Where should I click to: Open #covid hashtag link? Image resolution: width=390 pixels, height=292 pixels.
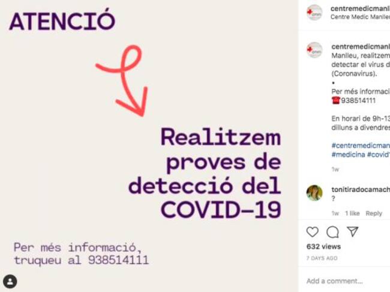click(x=379, y=154)
